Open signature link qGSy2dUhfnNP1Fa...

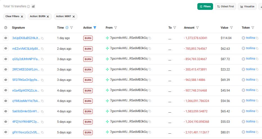[x=26, y=59]
